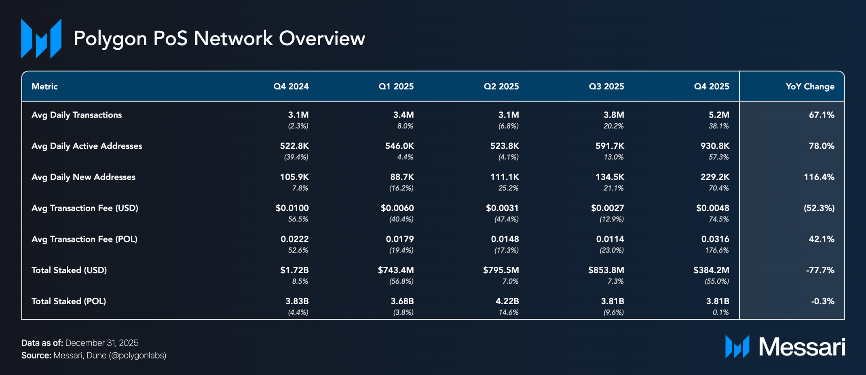This screenshot has width=866, height=375.
Task: Click the 'Avg Daily Transactions' row label
Action: tap(77, 115)
